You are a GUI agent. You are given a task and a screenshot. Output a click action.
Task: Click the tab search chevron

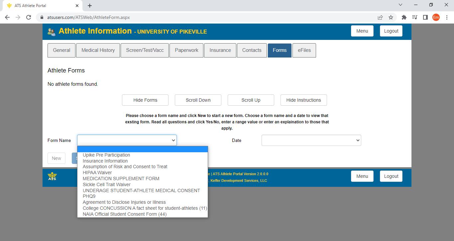pos(400,5)
